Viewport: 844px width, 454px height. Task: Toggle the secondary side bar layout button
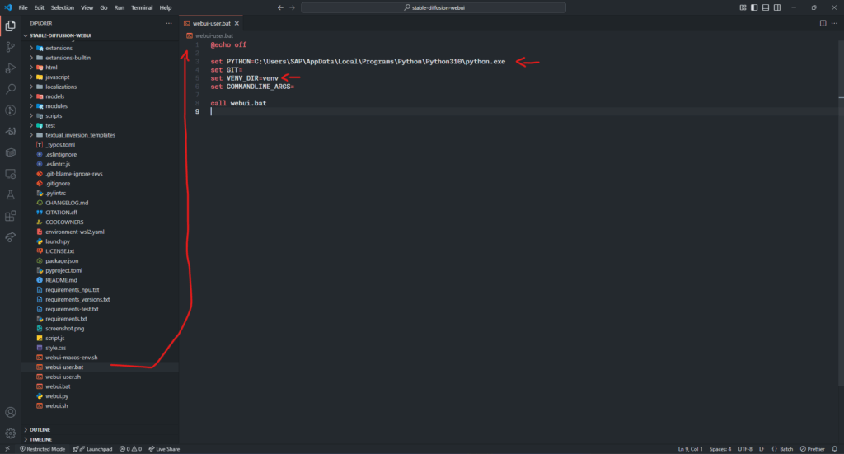tap(777, 7)
